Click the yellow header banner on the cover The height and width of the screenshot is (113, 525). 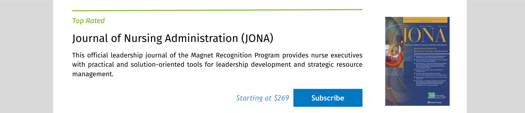click(x=425, y=20)
